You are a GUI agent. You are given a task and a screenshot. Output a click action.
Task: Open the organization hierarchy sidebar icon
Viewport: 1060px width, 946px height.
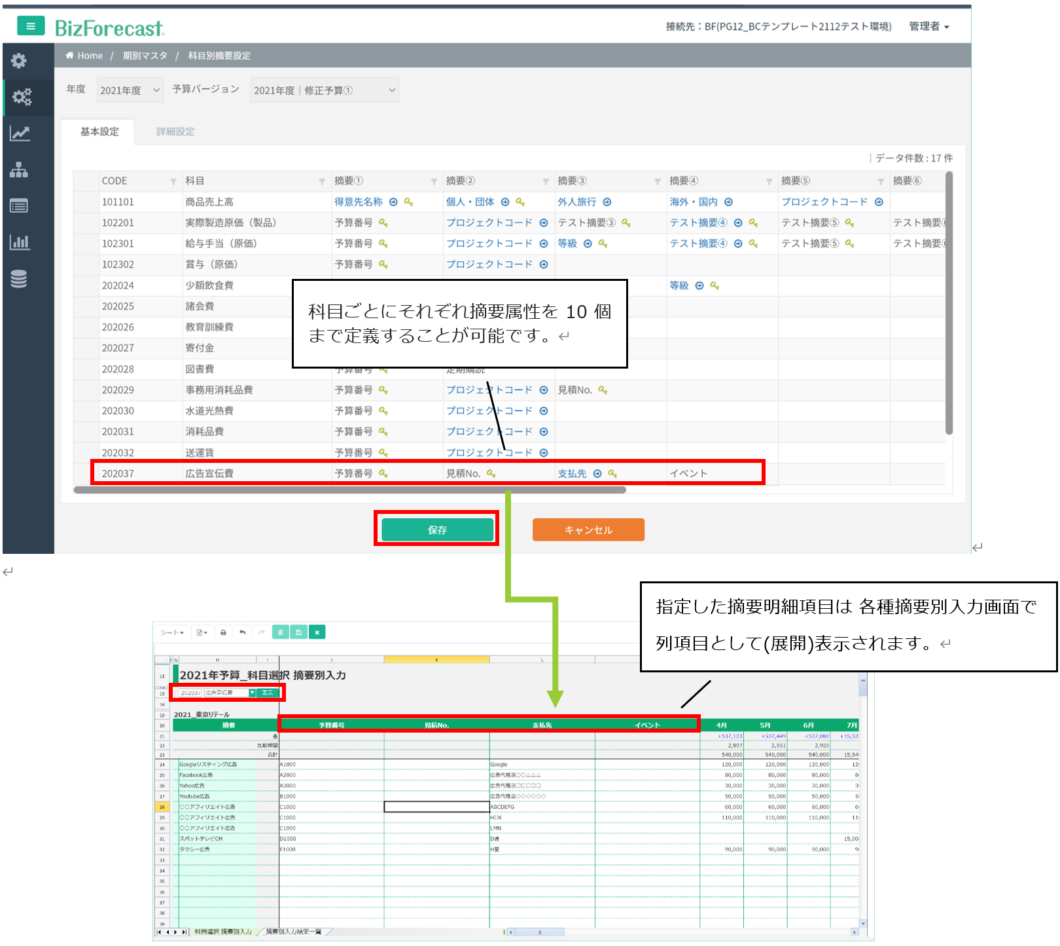coord(19,170)
